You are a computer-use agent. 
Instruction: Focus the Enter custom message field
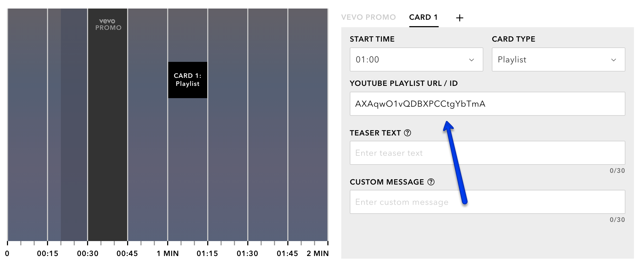488,202
